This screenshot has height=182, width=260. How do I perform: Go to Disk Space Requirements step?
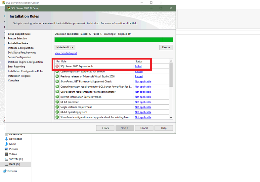(22, 52)
